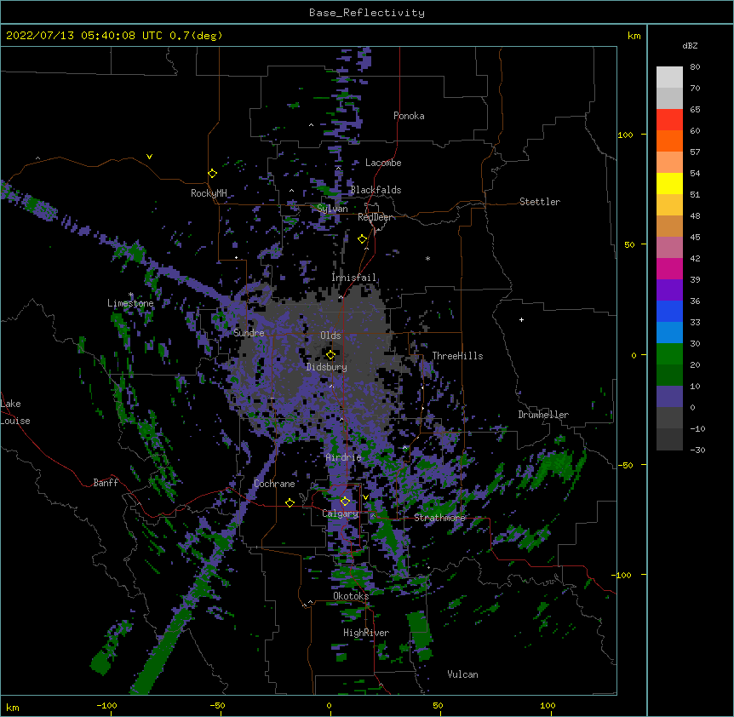Click the white asterisk marker east of Innisfail
This screenshot has height=717, width=734.
427,258
